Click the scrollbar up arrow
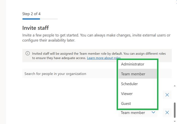Image resolution: width=177 pixels, height=124 pixels. [175, 86]
